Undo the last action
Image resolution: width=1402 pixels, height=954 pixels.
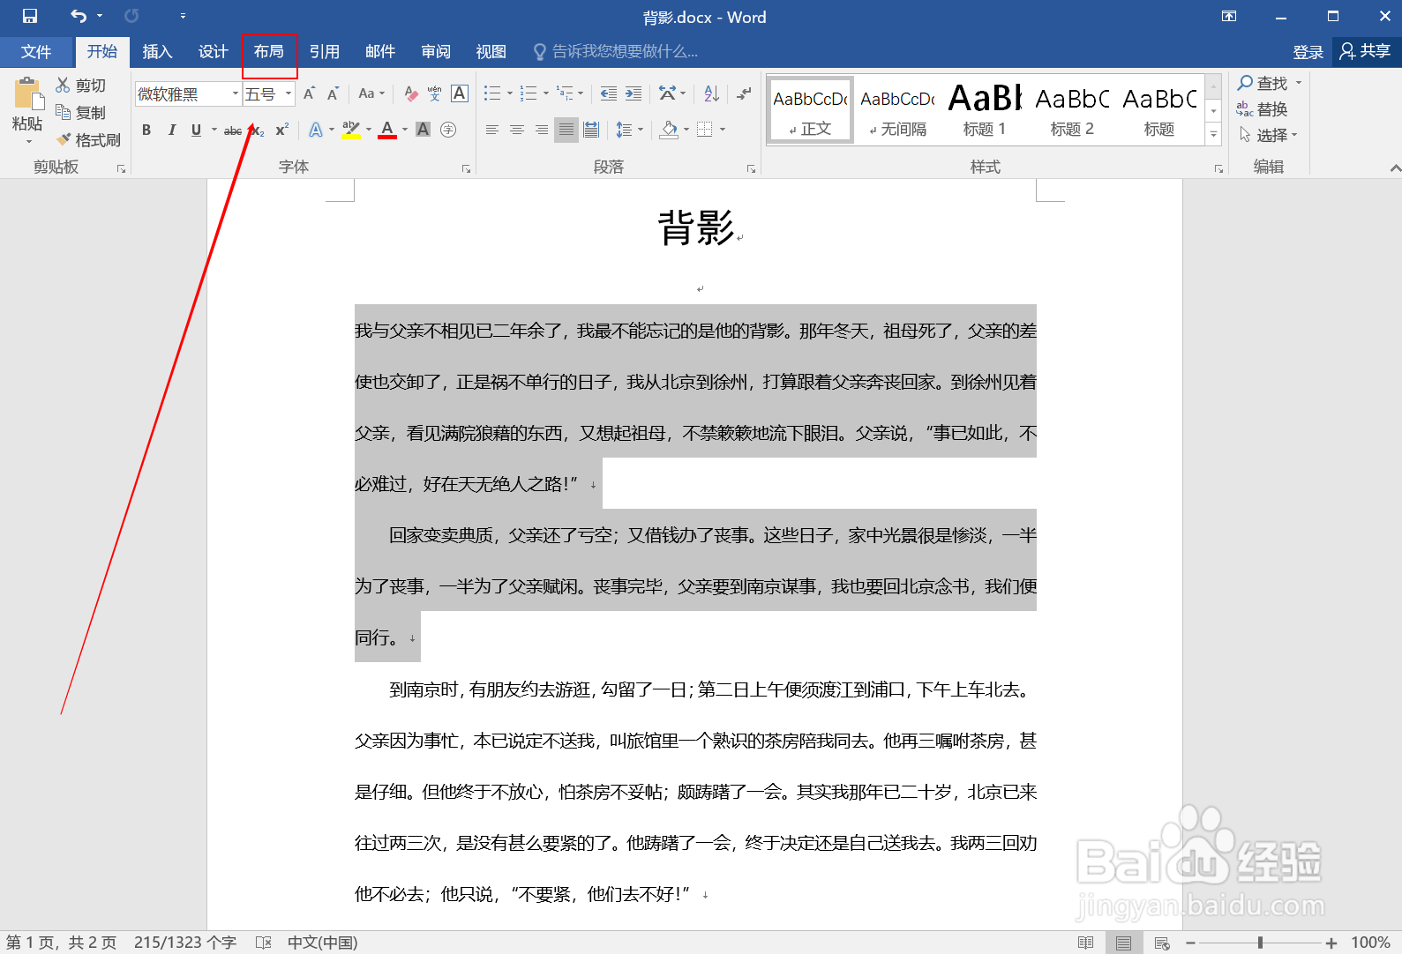79,16
